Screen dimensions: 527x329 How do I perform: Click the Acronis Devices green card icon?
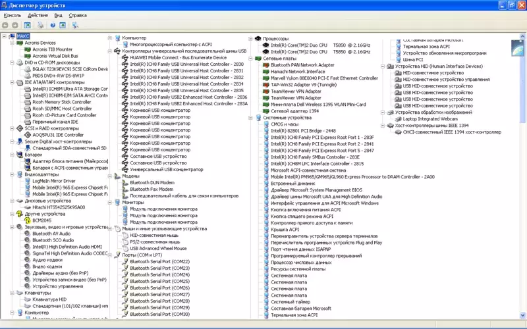pos(20,43)
